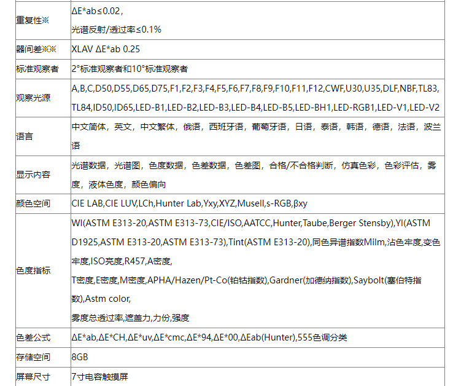Click the 观察光源 row label

click(33, 98)
